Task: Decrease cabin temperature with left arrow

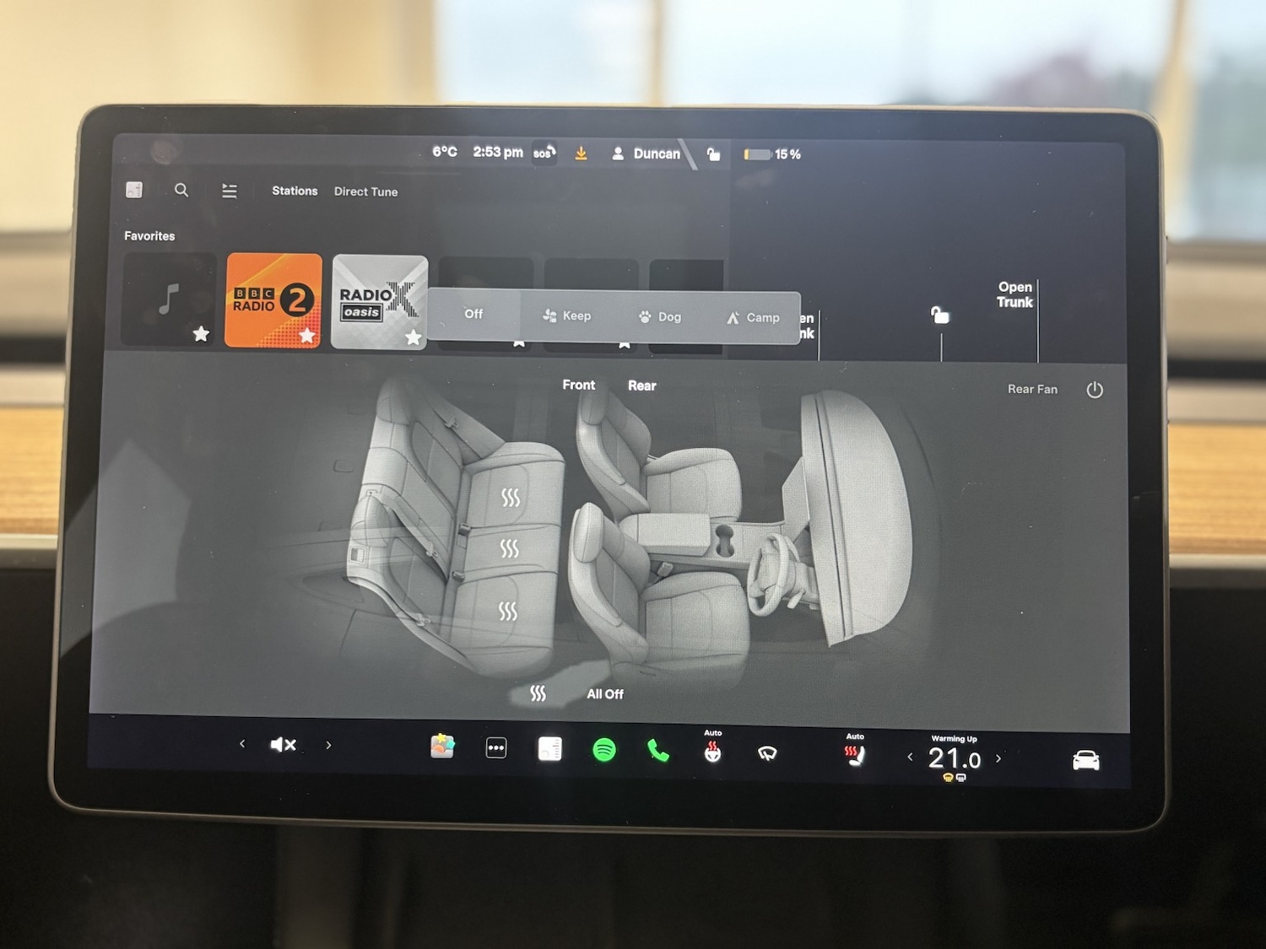Action: pos(910,758)
